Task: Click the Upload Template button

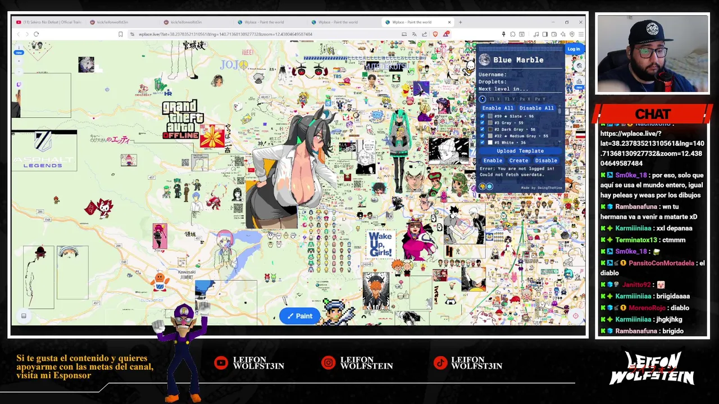Action: 520,151
